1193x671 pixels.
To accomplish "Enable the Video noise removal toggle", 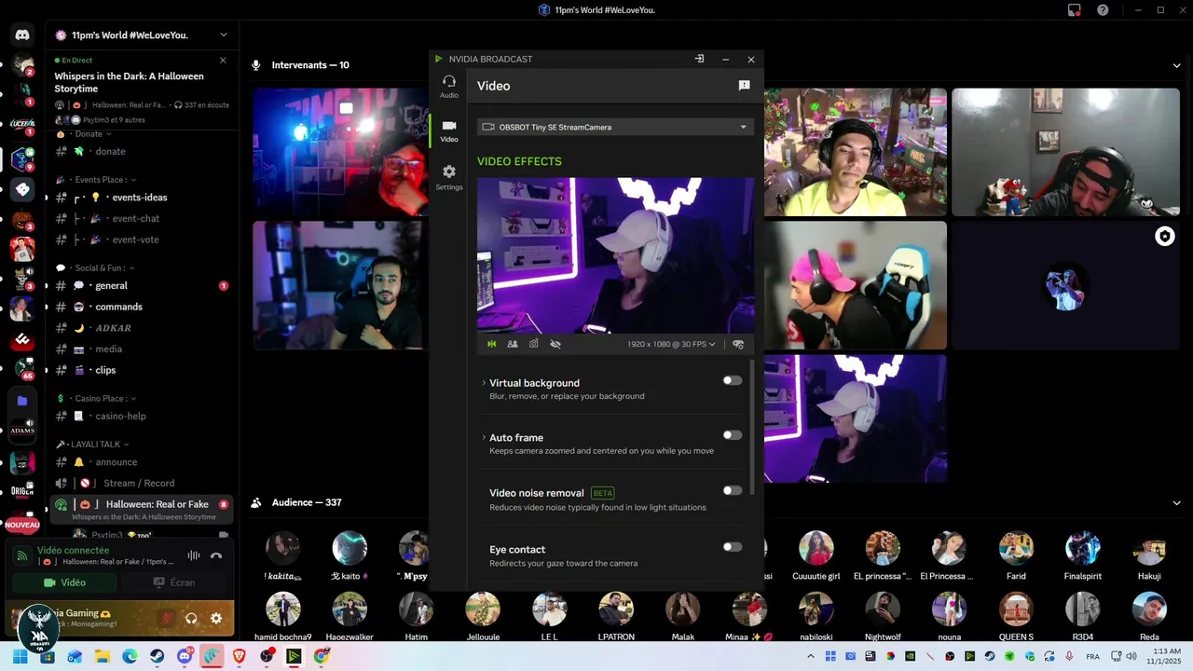I will tap(733, 490).
